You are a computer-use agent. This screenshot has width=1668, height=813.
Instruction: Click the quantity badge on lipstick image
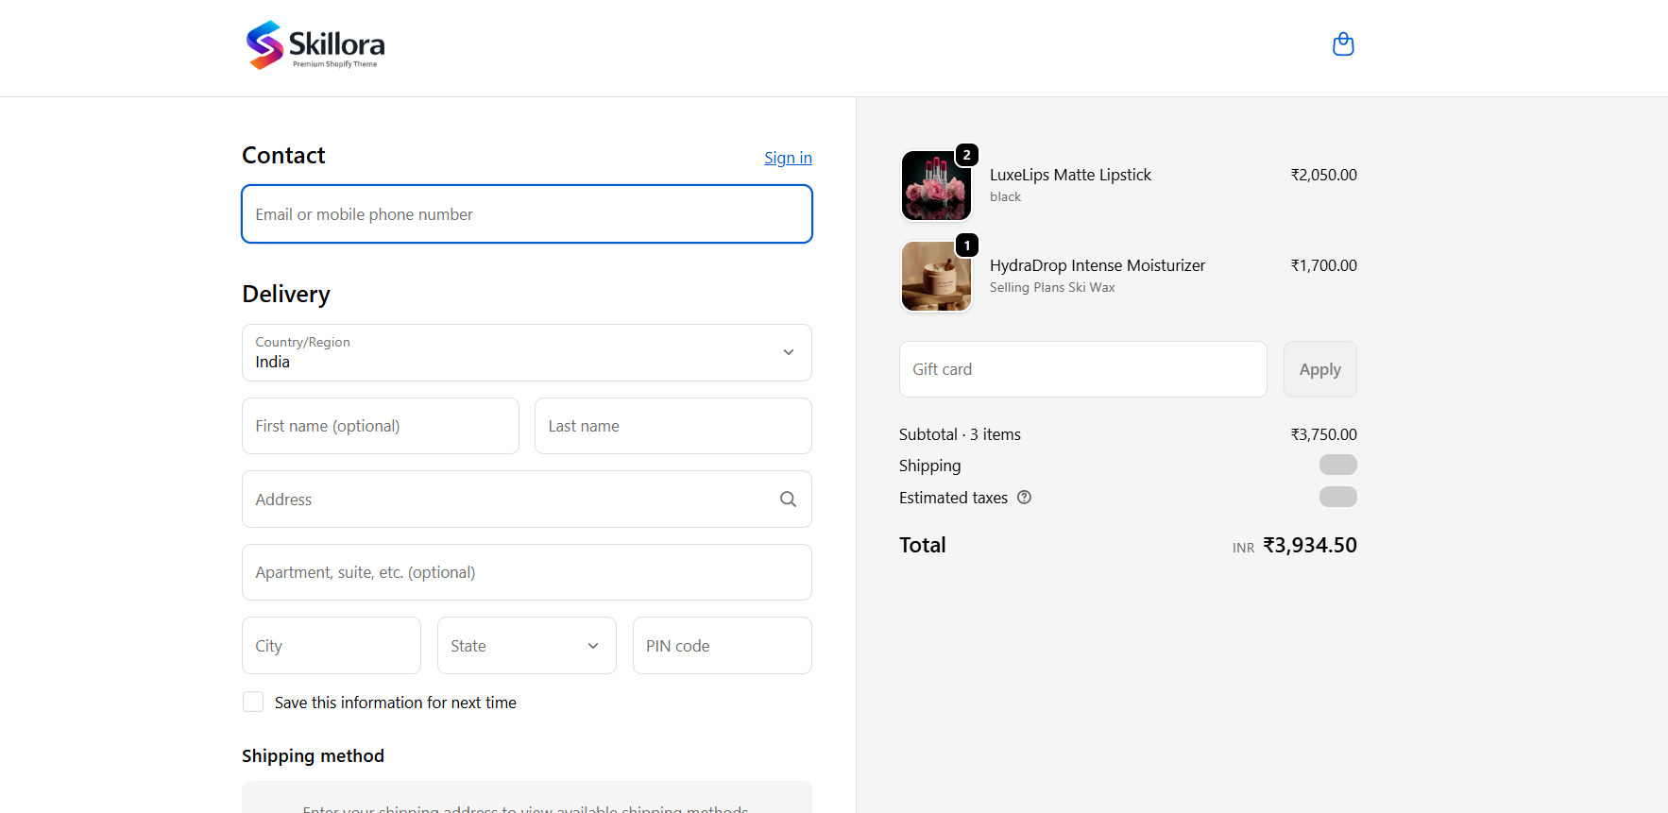pyautogui.click(x=966, y=155)
